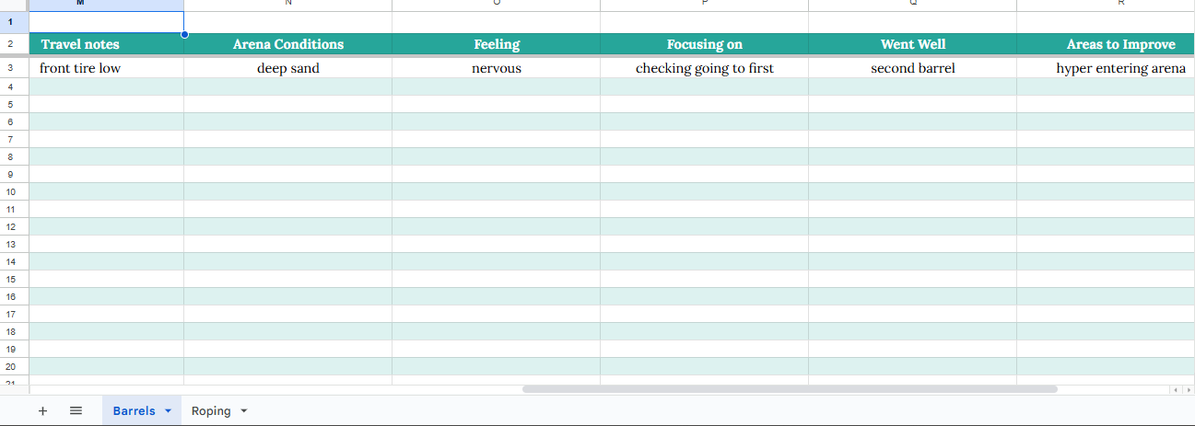Click the Feeling column header cell

497,44
